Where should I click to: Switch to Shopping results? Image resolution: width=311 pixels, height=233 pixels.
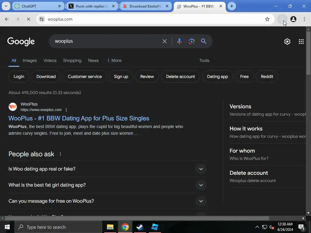click(x=72, y=61)
